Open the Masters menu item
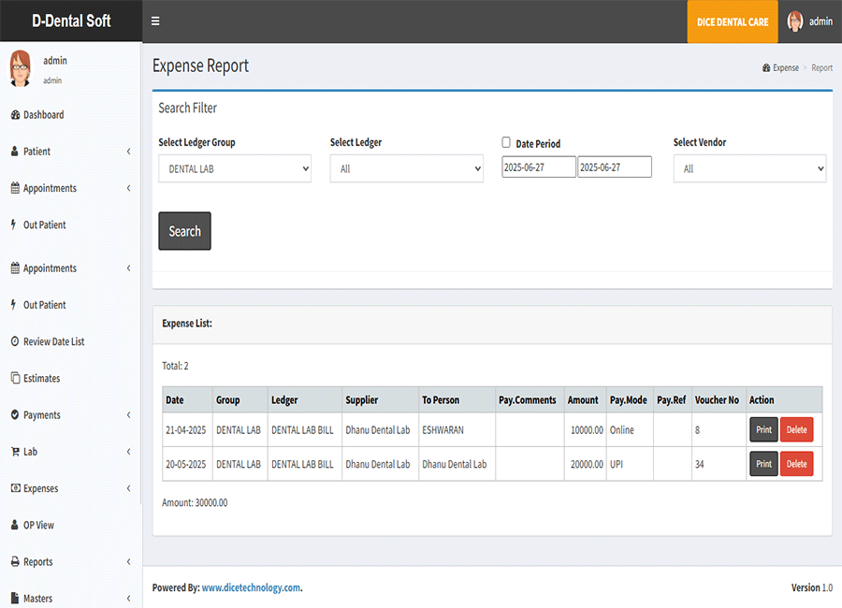The image size is (842, 608). tap(70, 599)
